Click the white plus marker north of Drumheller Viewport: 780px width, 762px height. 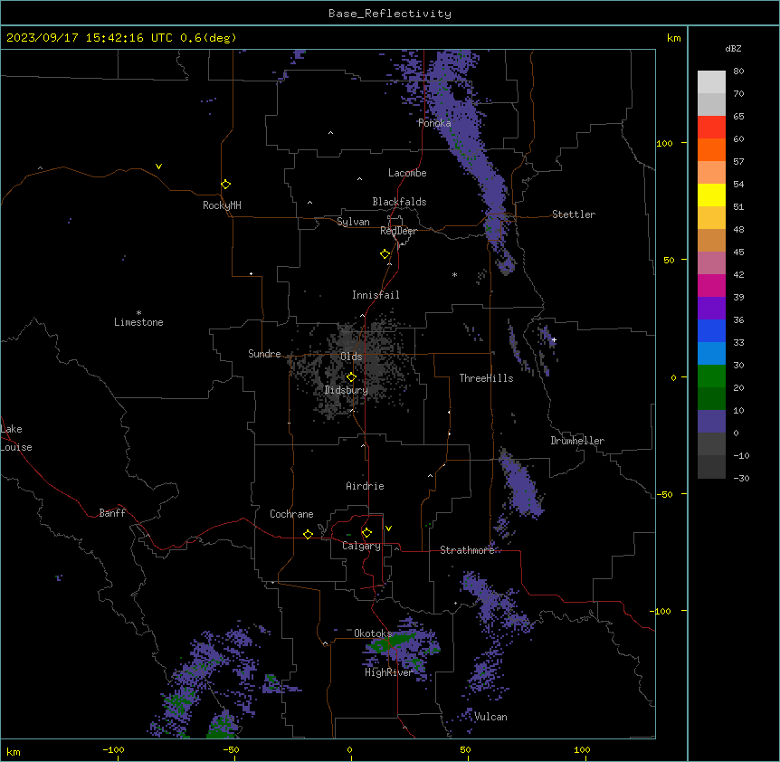coord(554,339)
